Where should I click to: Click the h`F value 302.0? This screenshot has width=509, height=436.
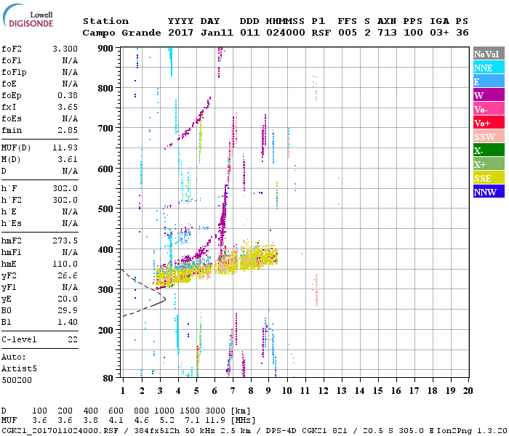tap(65, 188)
